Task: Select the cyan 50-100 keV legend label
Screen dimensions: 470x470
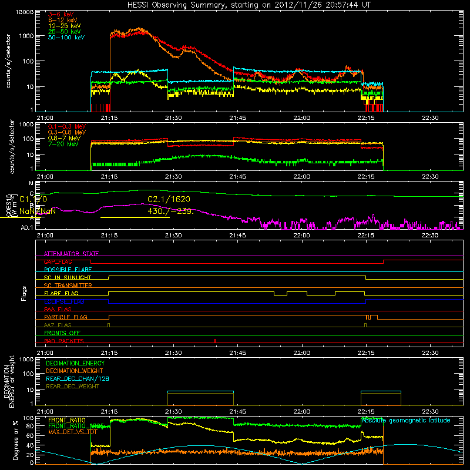Action: pyautogui.click(x=66, y=38)
